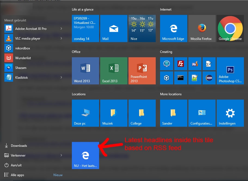The image size is (248, 181).
Task: Launch PowerPoint 2013 tile
Action: tap(142, 71)
